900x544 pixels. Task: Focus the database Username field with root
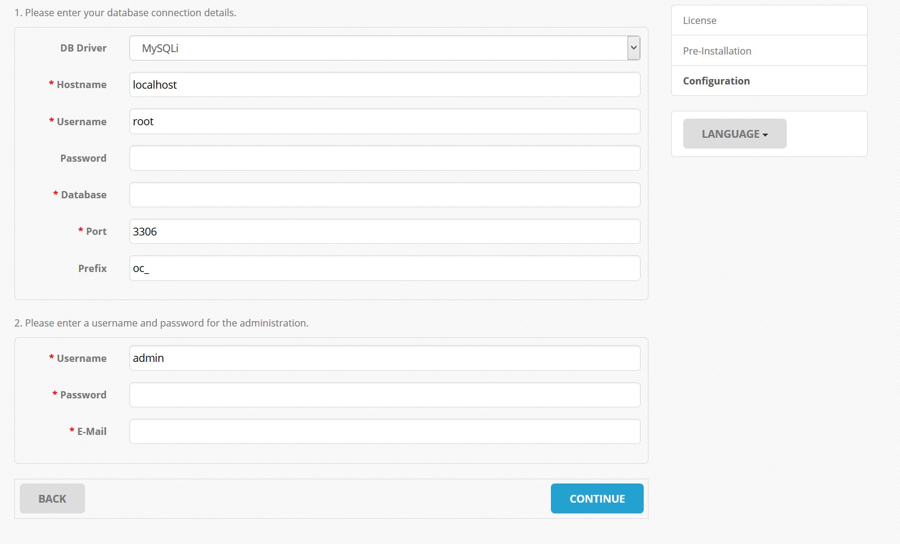(x=384, y=122)
